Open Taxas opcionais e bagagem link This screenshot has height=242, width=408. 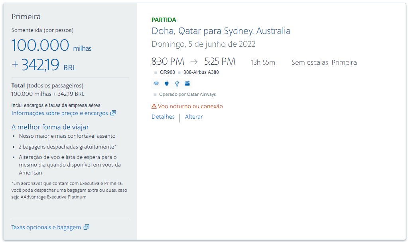click(46, 227)
